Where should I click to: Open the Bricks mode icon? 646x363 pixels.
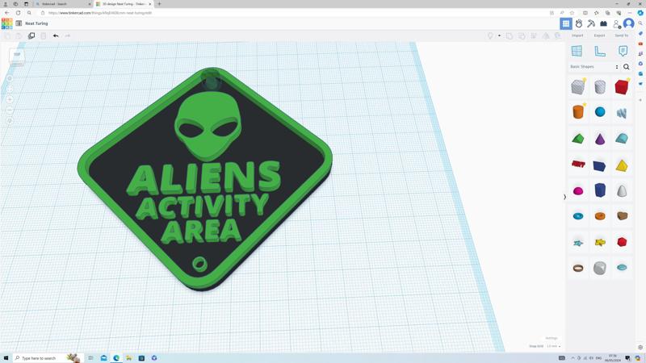pos(603,24)
